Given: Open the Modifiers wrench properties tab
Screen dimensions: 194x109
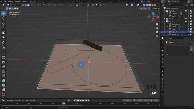Looking at the screenshot, I should click(162, 75).
